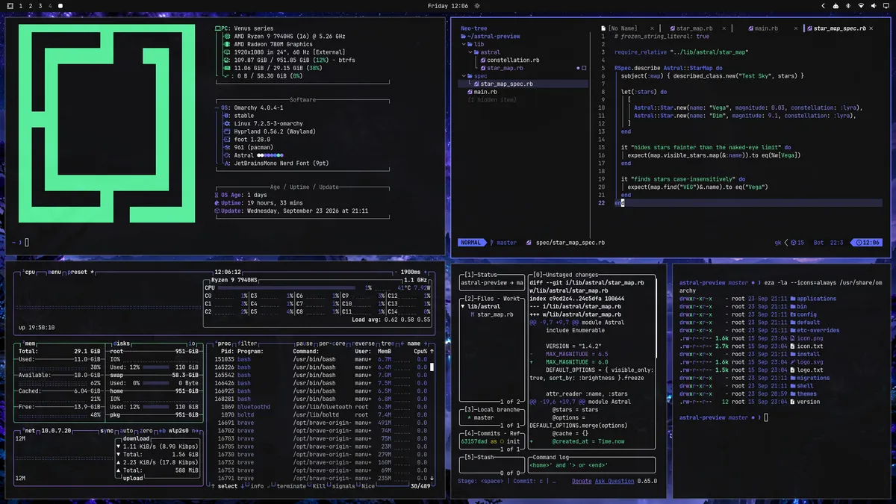Click the sun-shaped indicator icon beside the clock
The height and width of the screenshot is (504, 896).
coord(476,6)
